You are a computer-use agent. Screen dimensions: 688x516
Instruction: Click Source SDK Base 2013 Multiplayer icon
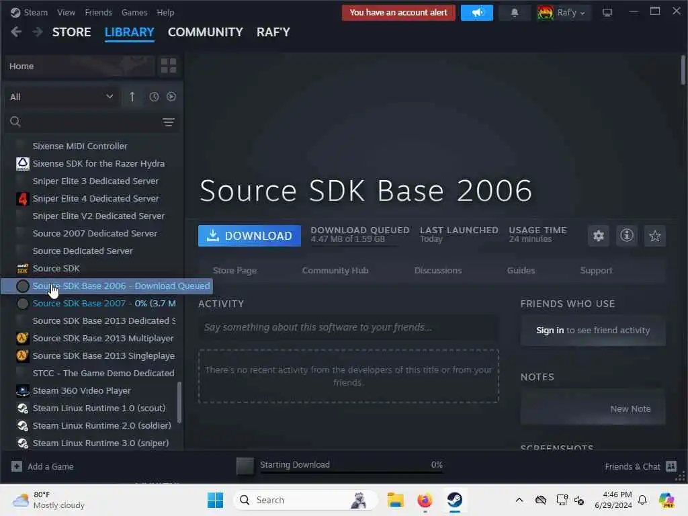click(22, 339)
